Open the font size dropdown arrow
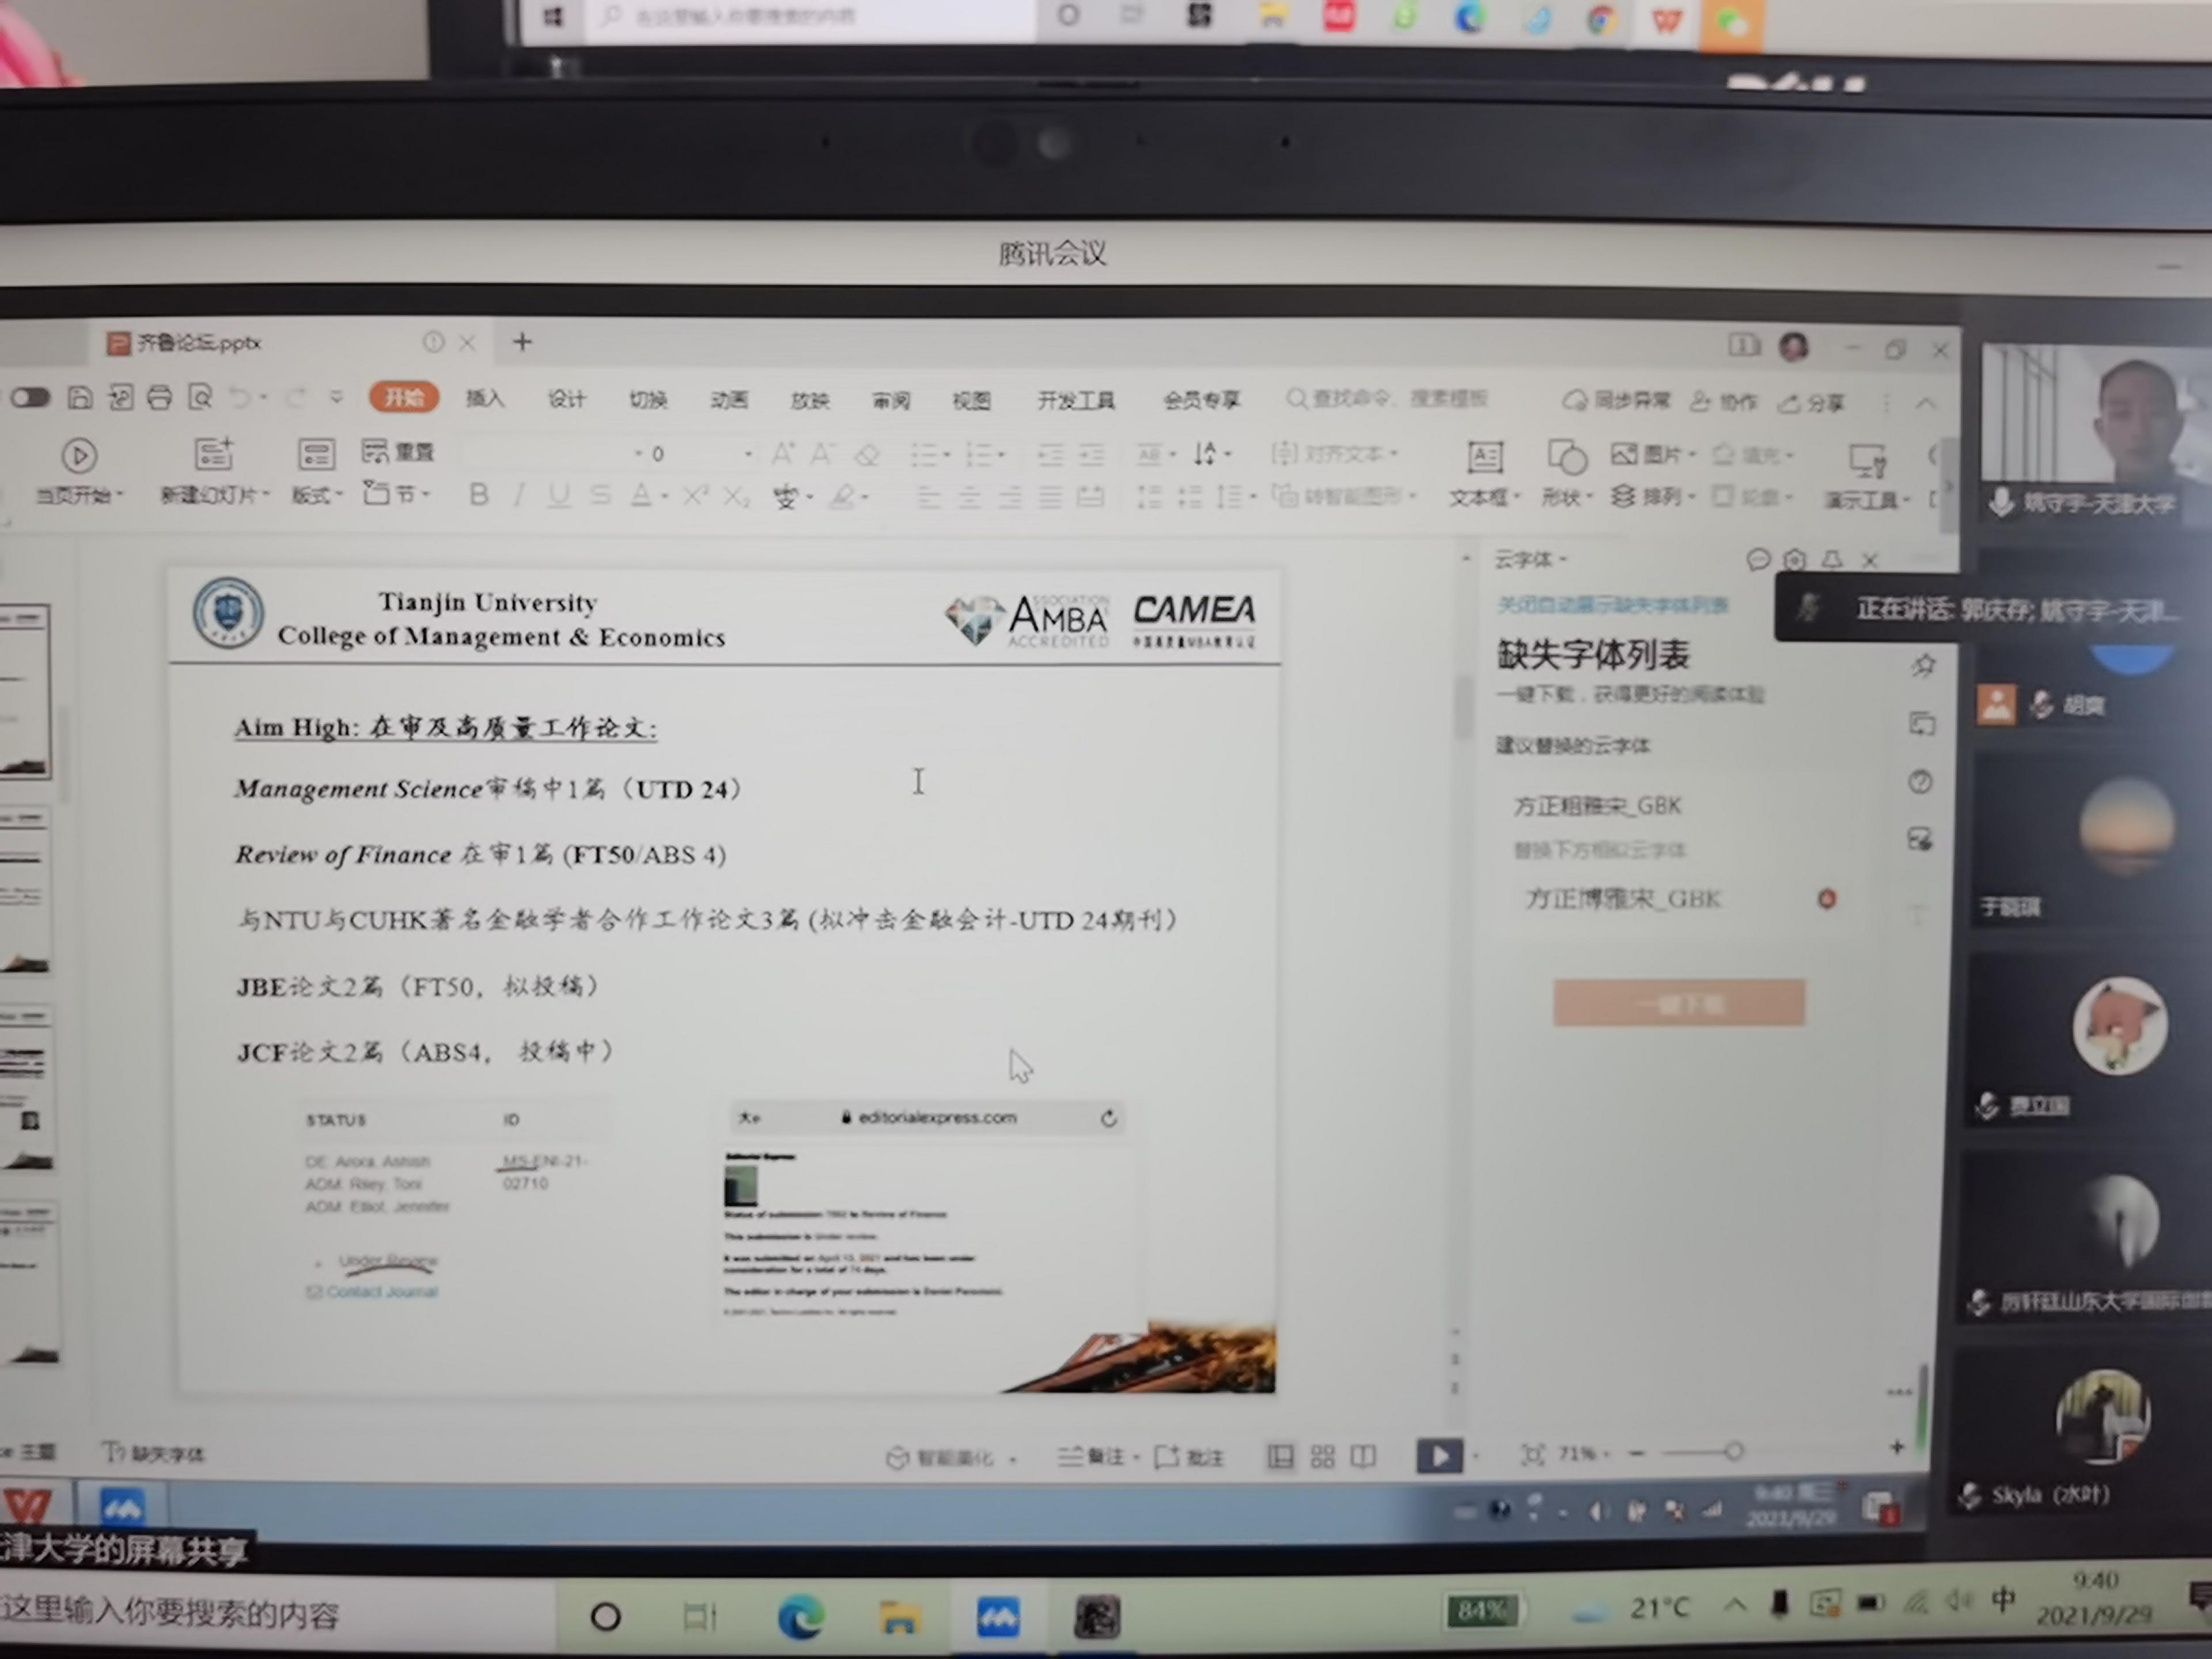This screenshot has width=2212, height=1659. coord(747,454)
